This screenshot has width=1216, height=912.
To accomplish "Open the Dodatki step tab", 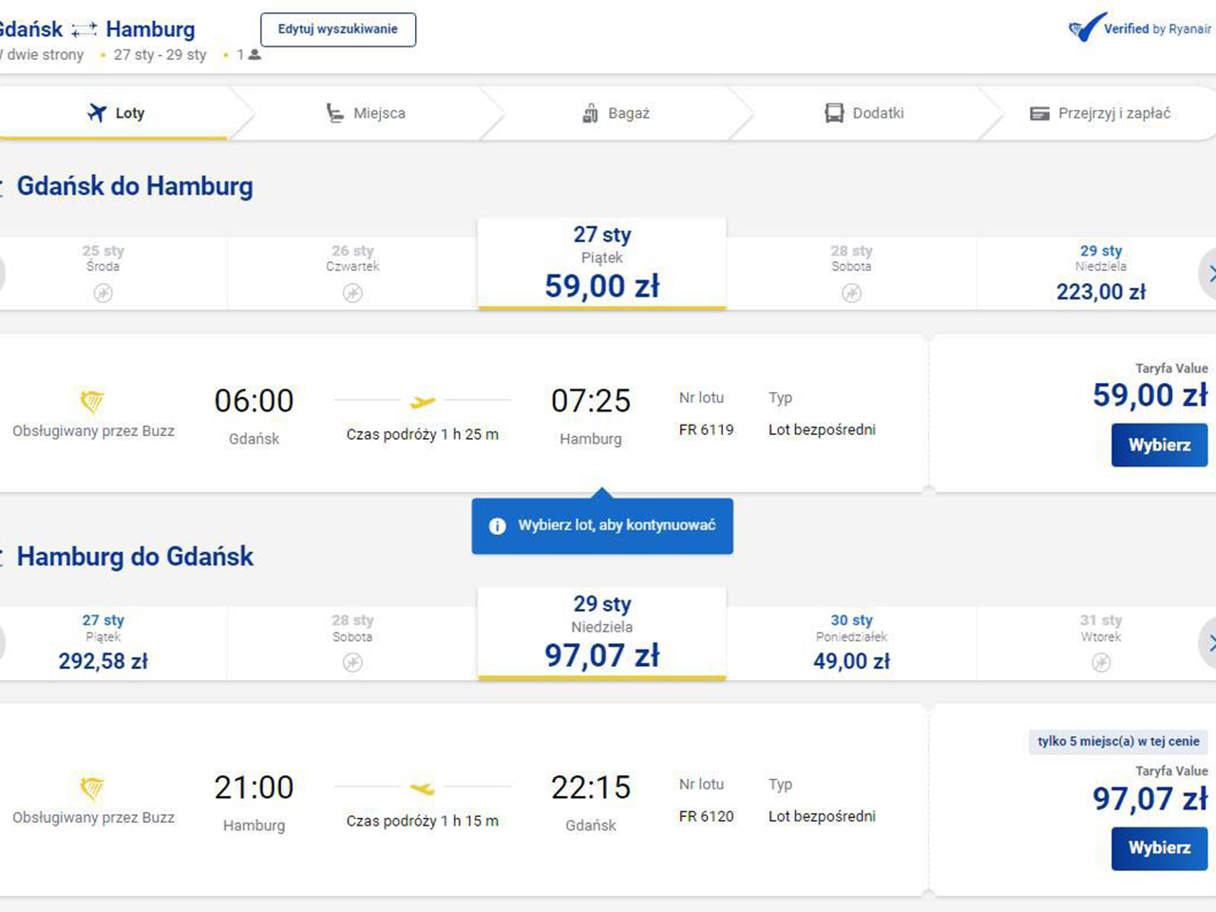I will click(864, 114).
